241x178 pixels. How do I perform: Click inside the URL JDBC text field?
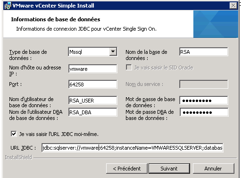(133, 148)
